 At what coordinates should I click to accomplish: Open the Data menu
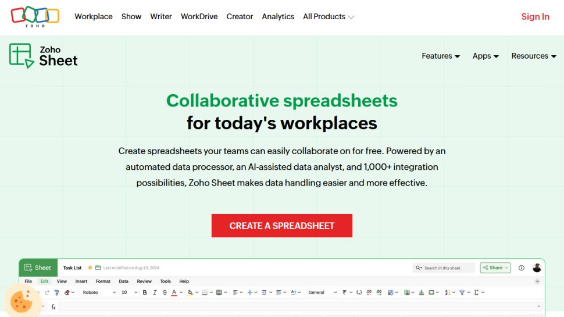coord(124,282)
